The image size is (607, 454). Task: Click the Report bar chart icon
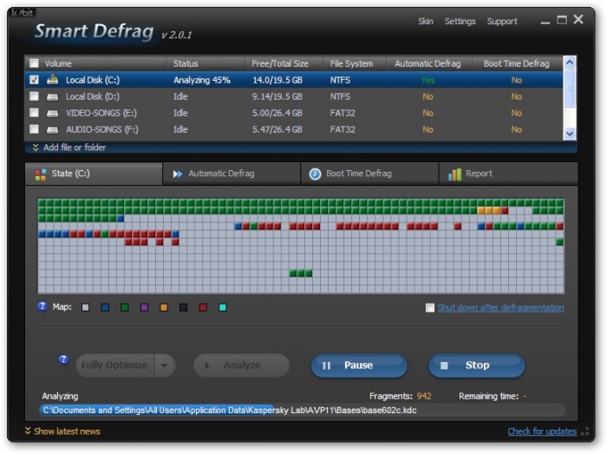tap(454, 174)
